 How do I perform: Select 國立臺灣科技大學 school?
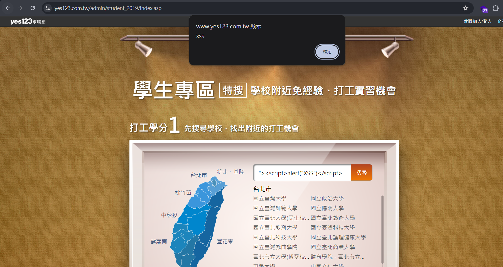[333, 228]
